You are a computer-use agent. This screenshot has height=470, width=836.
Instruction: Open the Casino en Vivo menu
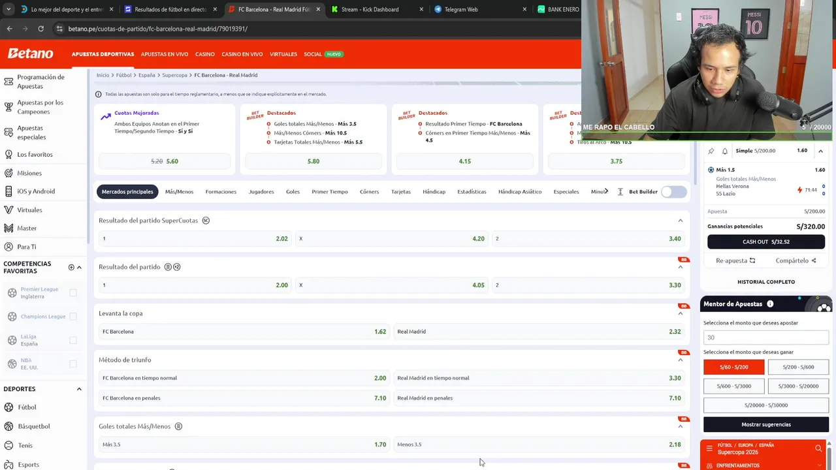242,54
